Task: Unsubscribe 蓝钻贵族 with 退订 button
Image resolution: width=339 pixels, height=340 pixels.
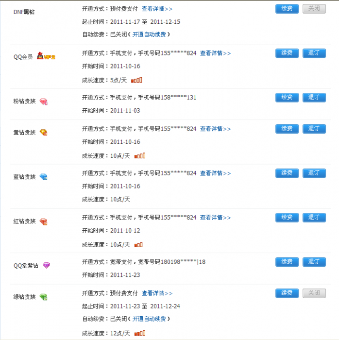Action: click(x=314, y=173)
